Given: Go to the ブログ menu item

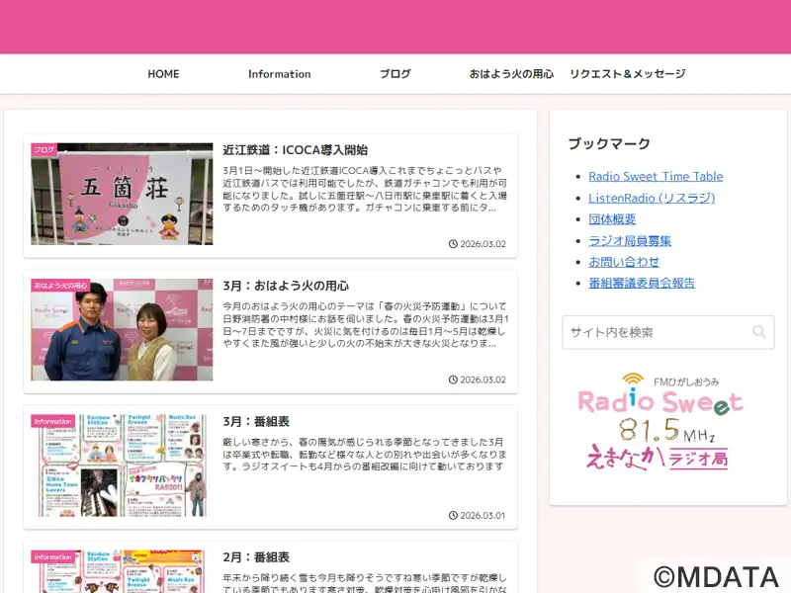Looking at the screenshot, I should click(395, 74).
